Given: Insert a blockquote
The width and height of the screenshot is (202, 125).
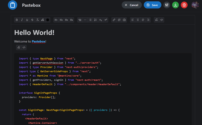Looking at the screenshot, I should click(x=80, y=20).
